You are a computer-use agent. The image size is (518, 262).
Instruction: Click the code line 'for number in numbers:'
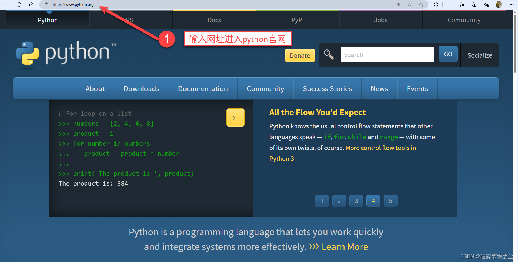tap(113, 143)
